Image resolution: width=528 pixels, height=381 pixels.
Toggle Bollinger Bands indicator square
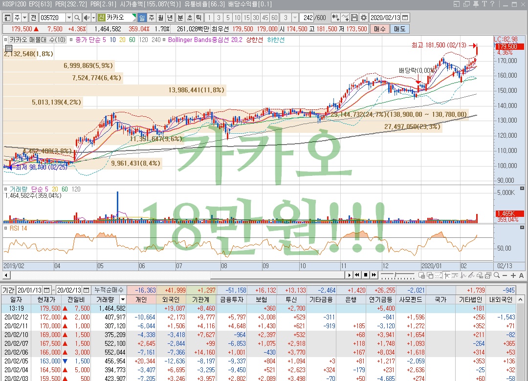[164, 40]
